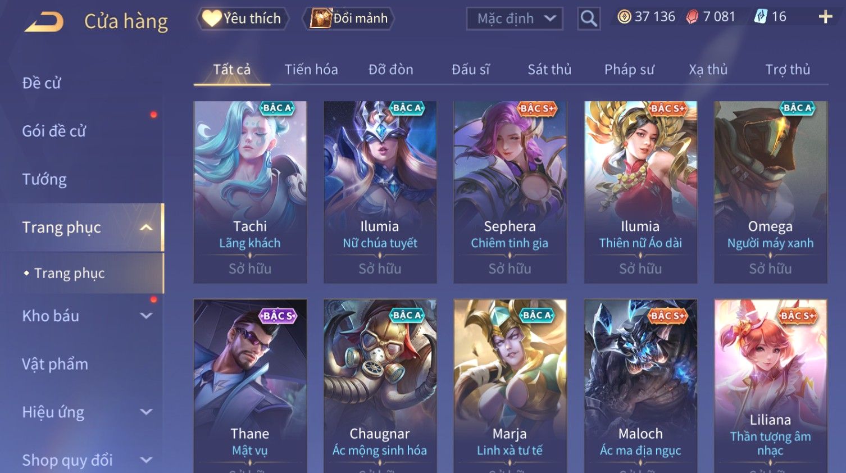Select Tachi Lãng khách skin card
This screenshot has height=473, width=846.
pos(250,192)
